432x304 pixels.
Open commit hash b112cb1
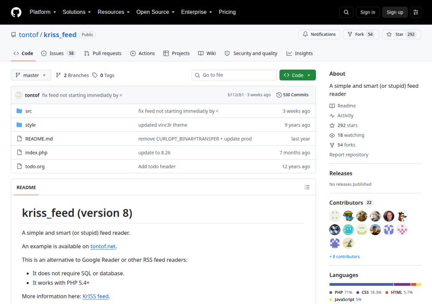point(235,95)
